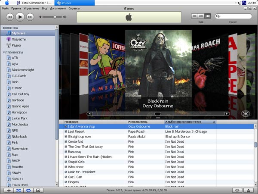Uncheck the 'Last Resort' song checkbox
Viewport: 258px width, 194px height.
point(66,131)
